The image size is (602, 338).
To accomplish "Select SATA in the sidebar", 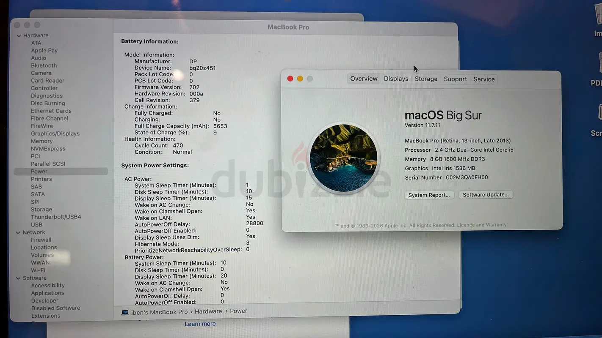I will pyautogui.click(x=38, y=194).
